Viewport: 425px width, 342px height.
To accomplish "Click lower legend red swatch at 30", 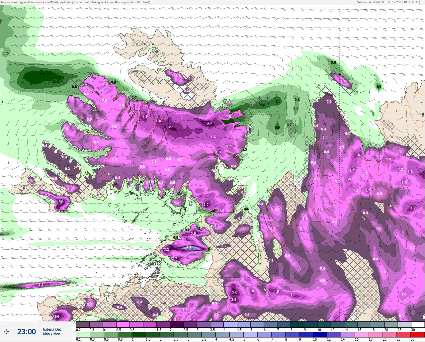I will (418, 335).
